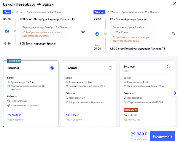Viewport: 178px width, 142px height.
Task: Click the return baggage re-check warning icon
Action: click(114, 38)
